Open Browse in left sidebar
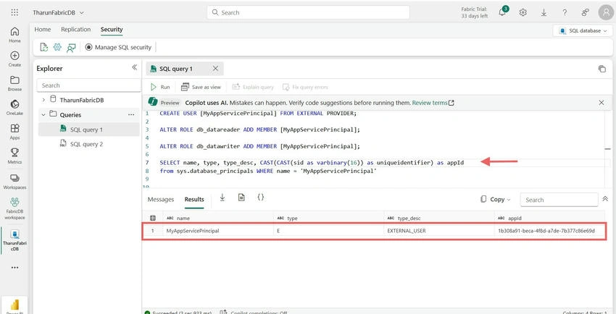Image resolution: width=616 pixels, height=314 pixels. point(14,83)
